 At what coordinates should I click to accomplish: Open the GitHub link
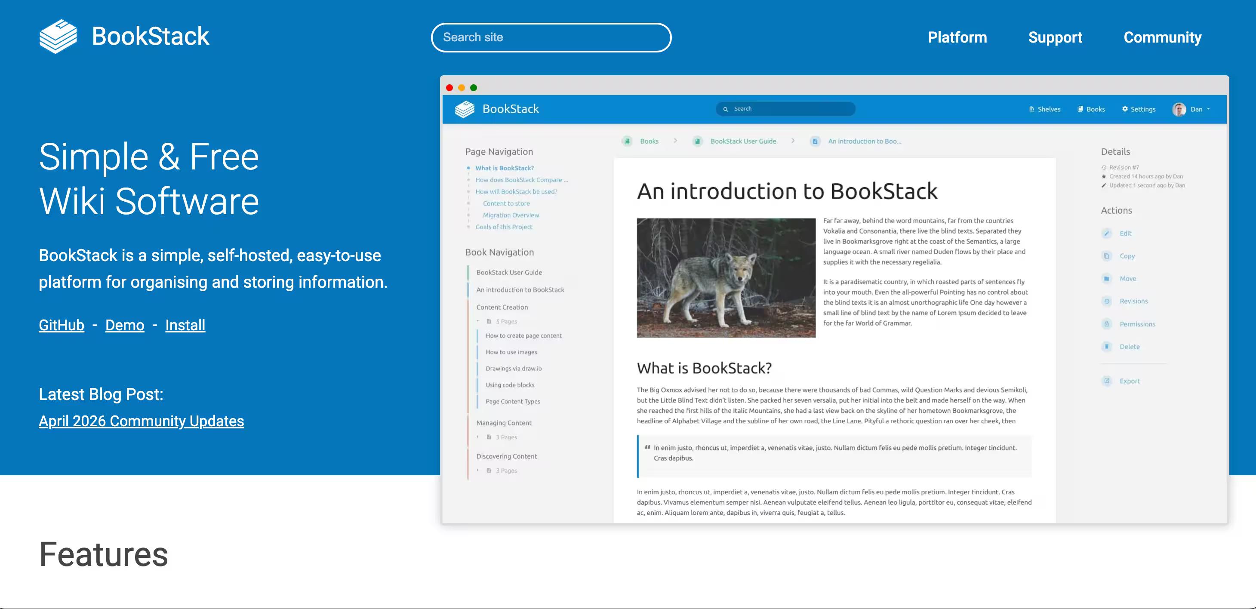[x=62, y=325]
